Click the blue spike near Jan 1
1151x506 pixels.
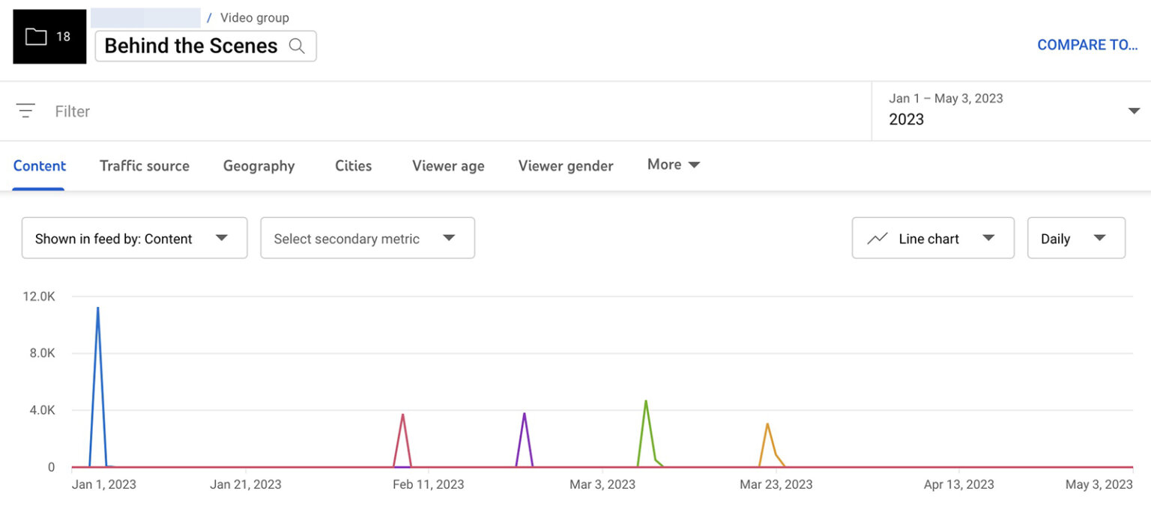tap(97, 308)
